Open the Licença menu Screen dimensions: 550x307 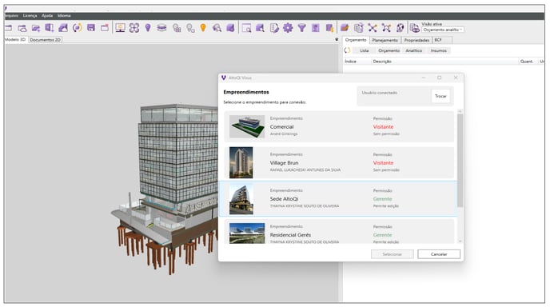pyautogui.click(x=30, y=16)
